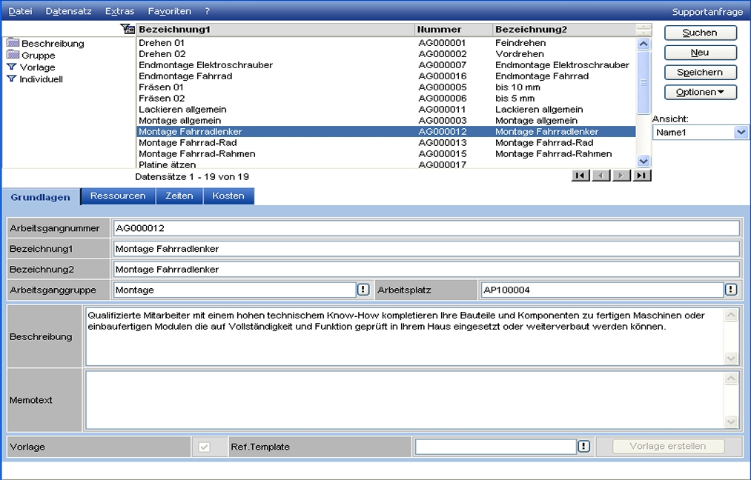
Task: Sort by the Bezeichnung2 column header
Action: tap(564, 30)
